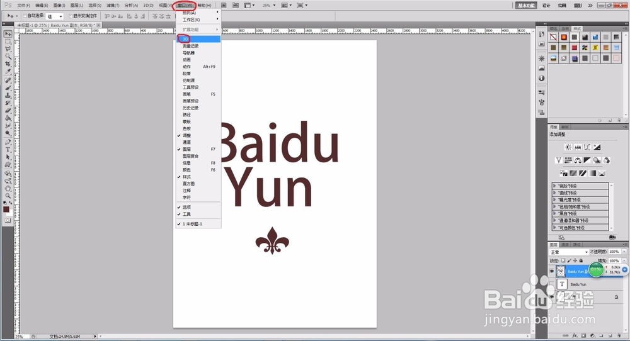630x341 pixels.
Task: Choose 导航器 from the Window menu
Action: click(198, 53)
